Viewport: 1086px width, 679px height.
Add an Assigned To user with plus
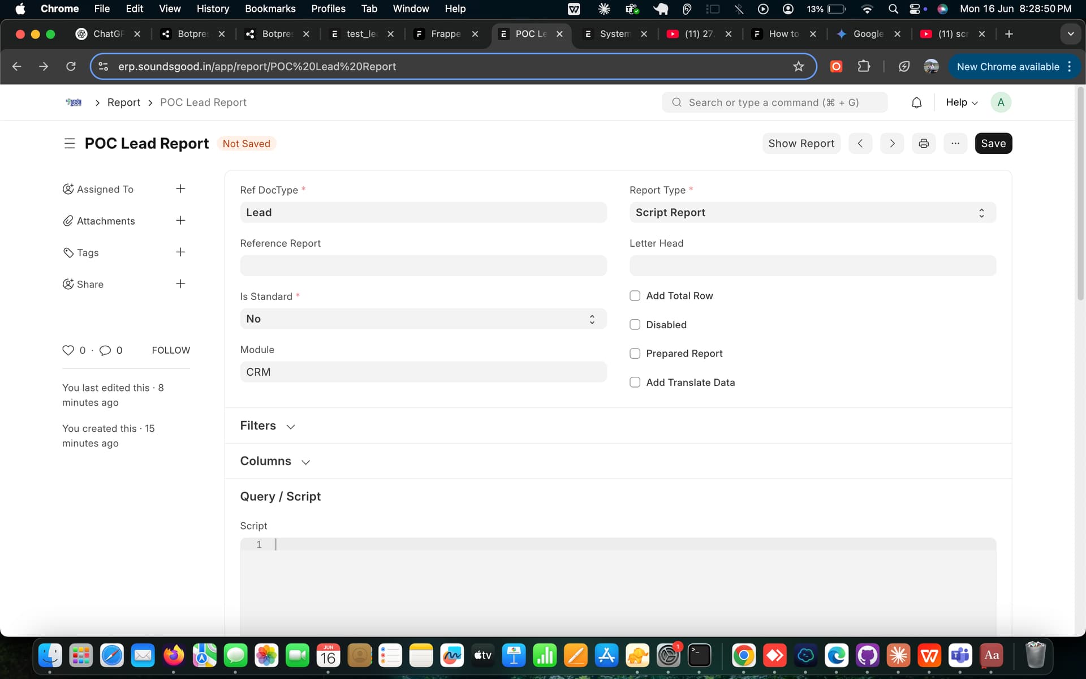[180, 189]
